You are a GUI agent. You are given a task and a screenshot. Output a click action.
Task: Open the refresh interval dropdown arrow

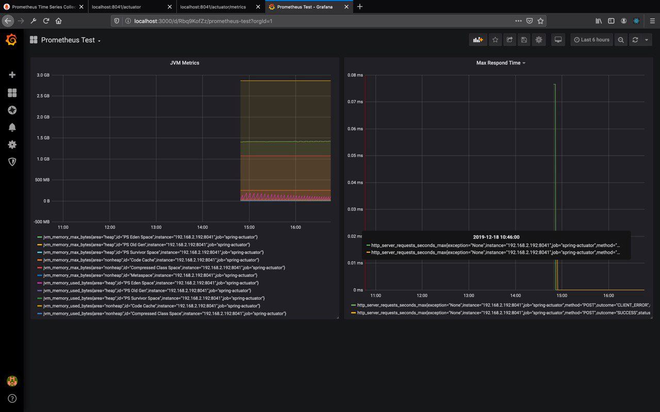pos(647,40)
